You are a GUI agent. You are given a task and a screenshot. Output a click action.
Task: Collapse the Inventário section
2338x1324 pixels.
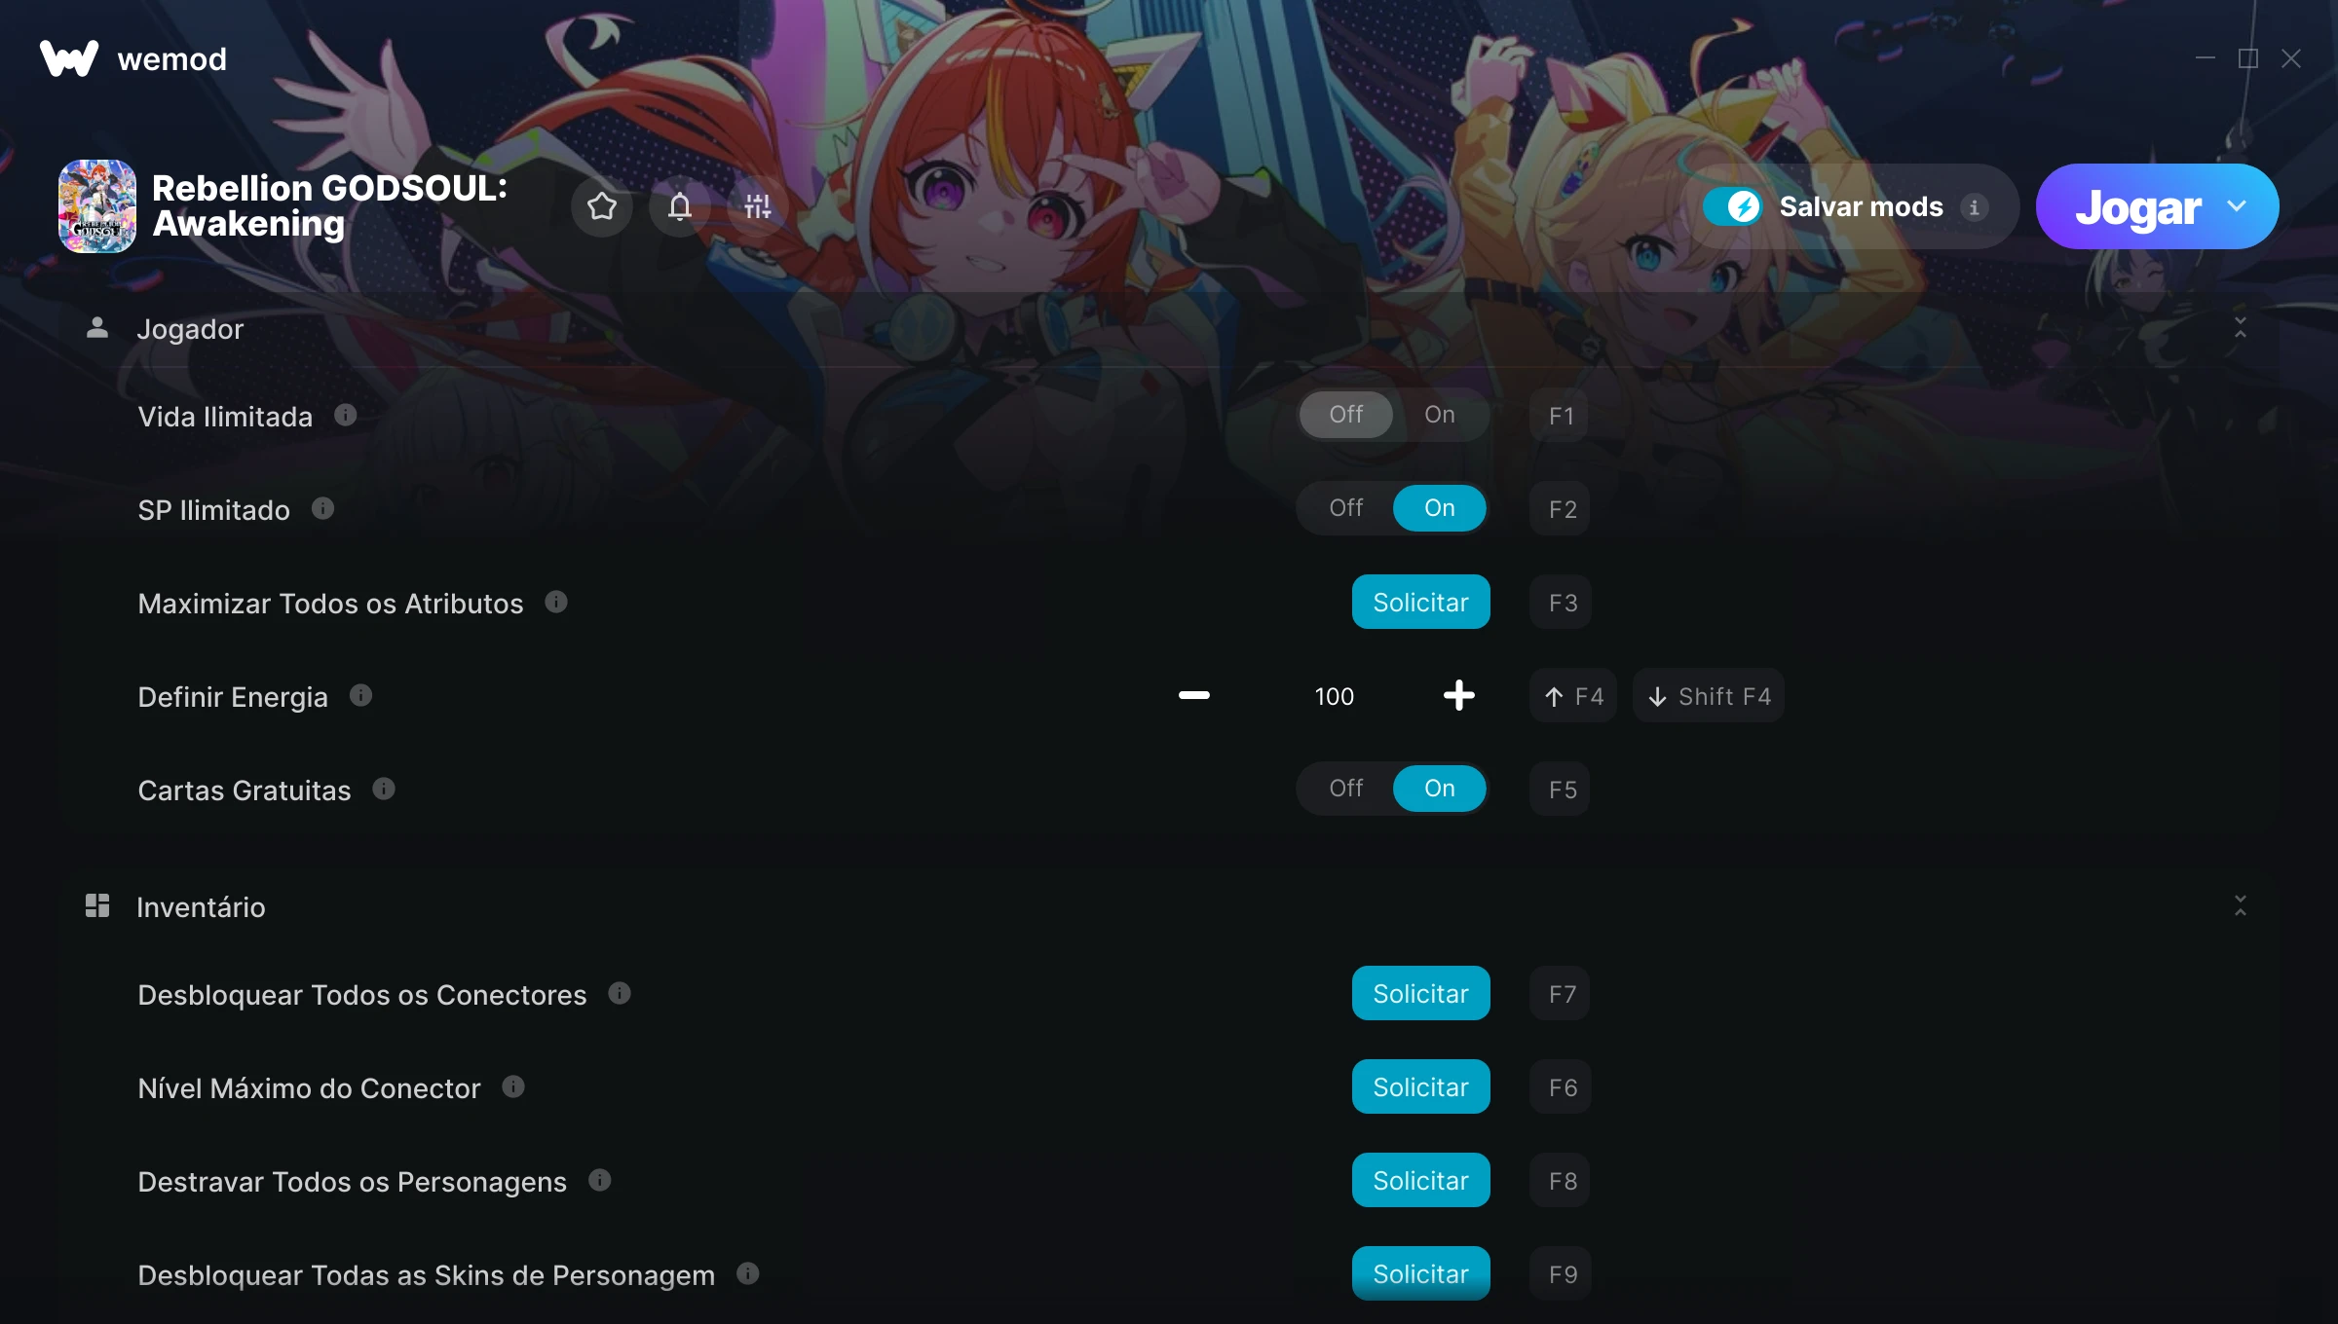(x=2241, y=906)
